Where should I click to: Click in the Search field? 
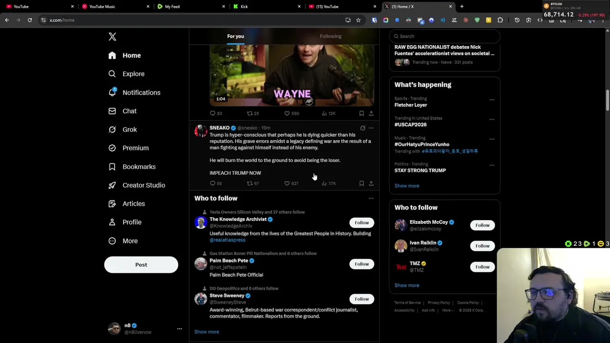pyautogui.click(x=445, y=36)
